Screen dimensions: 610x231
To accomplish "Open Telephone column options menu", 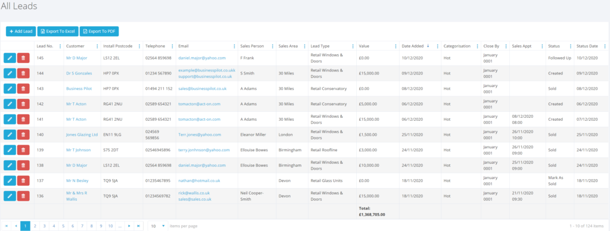I will click(x=172, y=46).
